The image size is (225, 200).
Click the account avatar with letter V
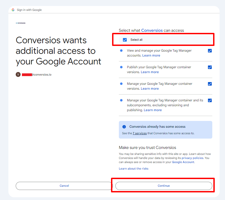[x=18, y=74]
